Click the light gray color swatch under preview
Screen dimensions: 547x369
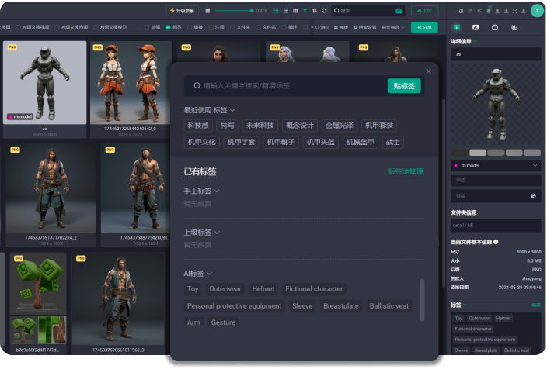478,153
